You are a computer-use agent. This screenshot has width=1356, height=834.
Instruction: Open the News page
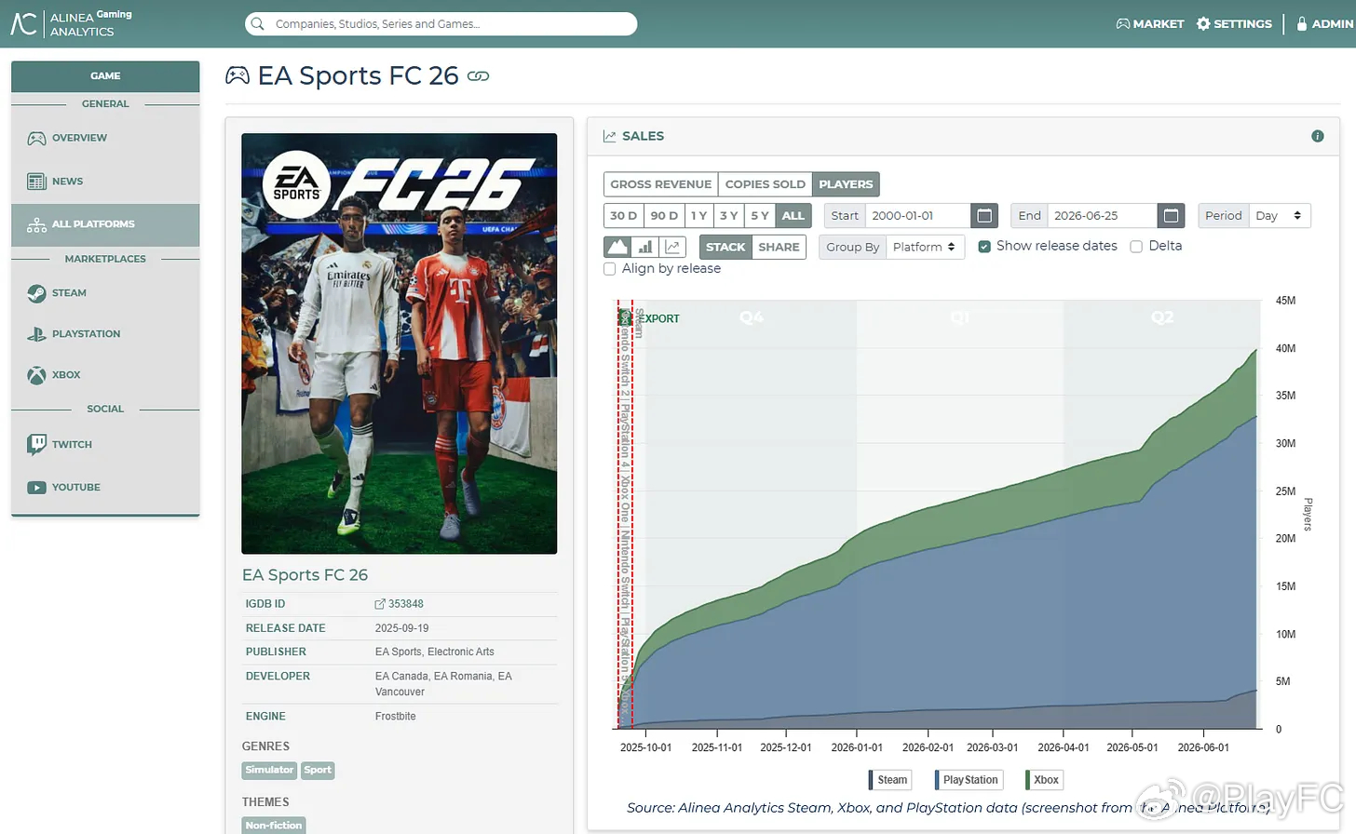pos(105,182)
